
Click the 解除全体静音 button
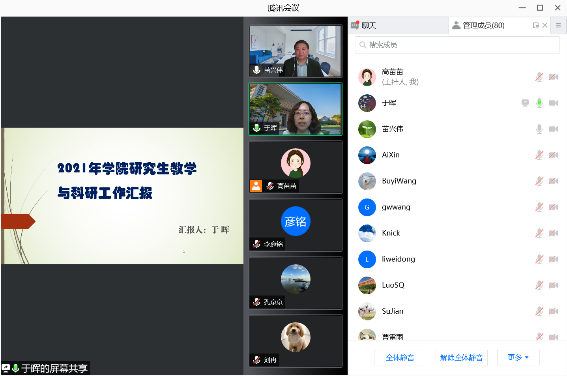coord(461,357)
